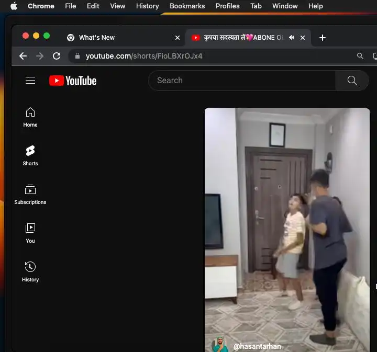The height and width of the screenshot is (352, 377).
Task: Go to YouTube home via logo
Action: point(73,81)
